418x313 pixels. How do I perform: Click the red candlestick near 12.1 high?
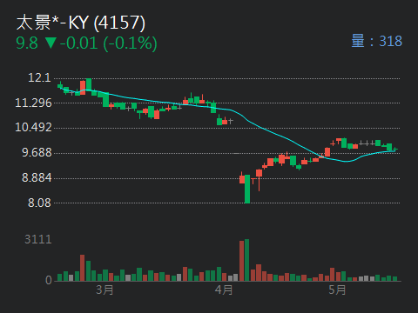point(83,88)
